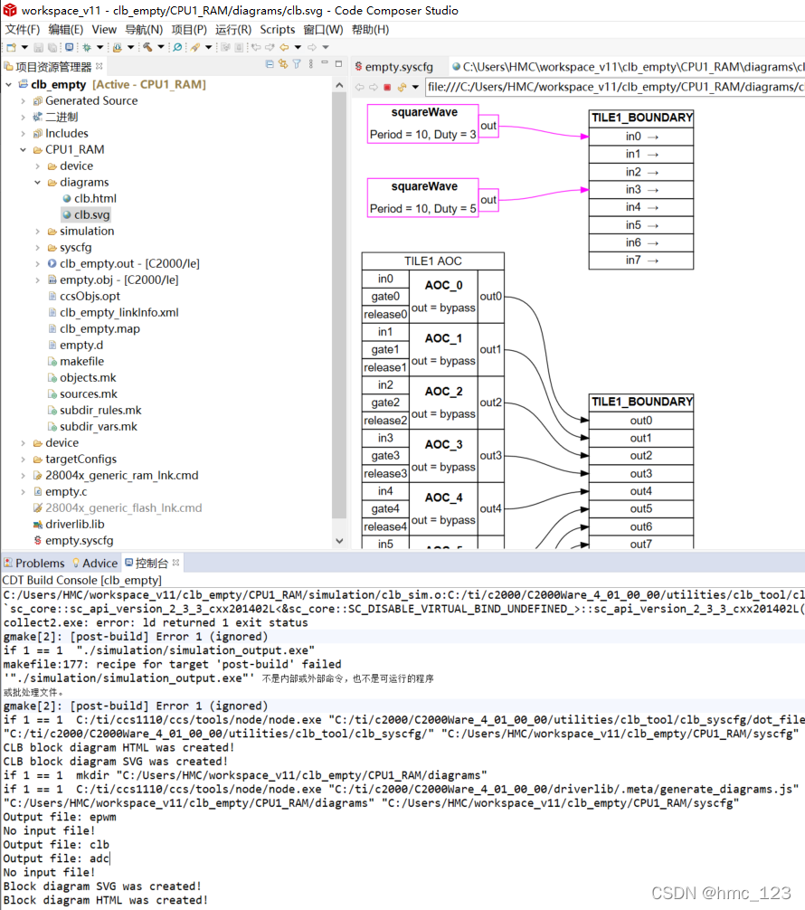Image resolution: width=805 pixels, height=910 pixels.
Task: Expand the Generated Source folder
Action: tap(24, 100)
